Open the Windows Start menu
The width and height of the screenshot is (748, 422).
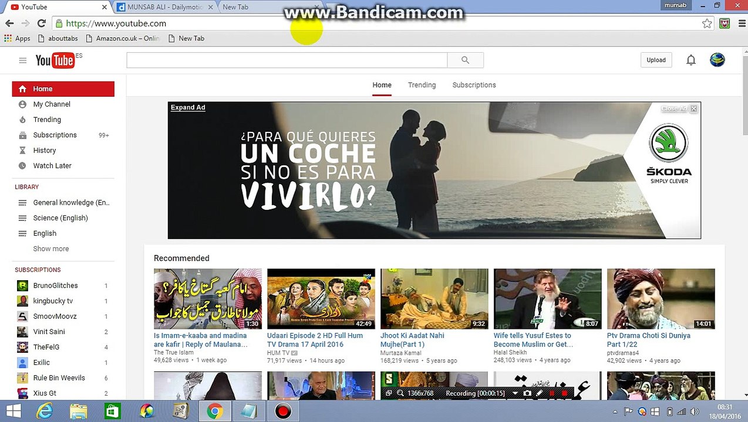tap(14, 411)
